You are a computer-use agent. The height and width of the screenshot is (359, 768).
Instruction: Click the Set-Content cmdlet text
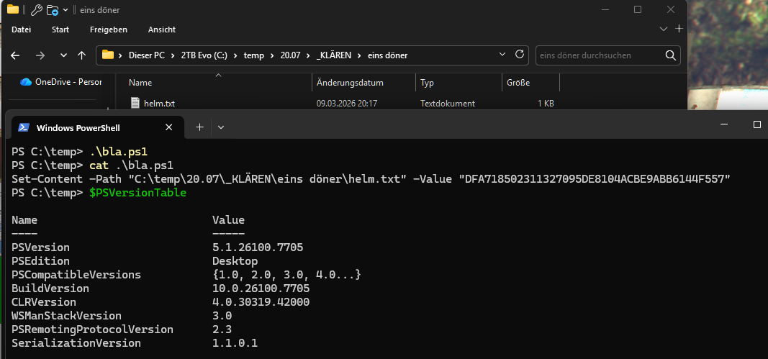point(47,179)
